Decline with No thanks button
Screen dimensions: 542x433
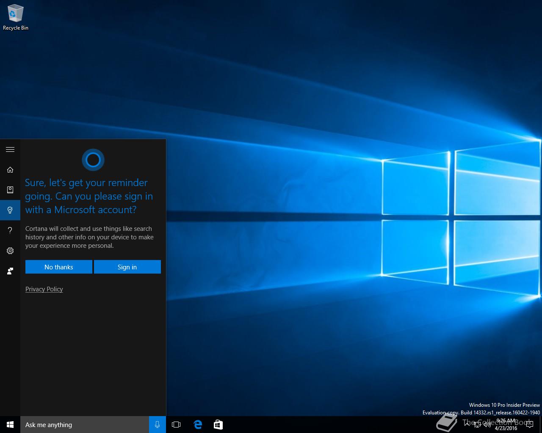click(x=59, y=267)
